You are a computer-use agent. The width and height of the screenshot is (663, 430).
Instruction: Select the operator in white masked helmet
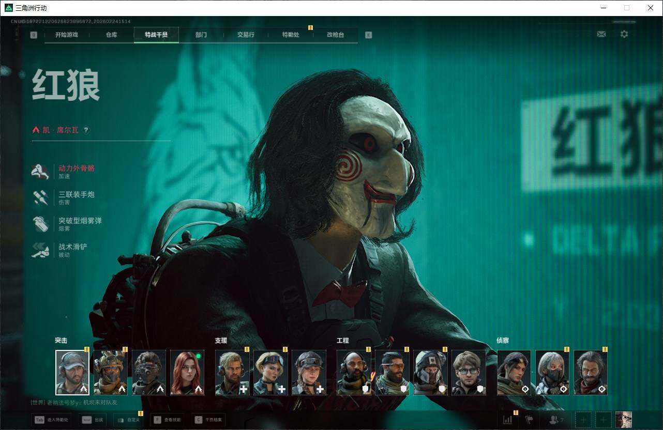430,373
